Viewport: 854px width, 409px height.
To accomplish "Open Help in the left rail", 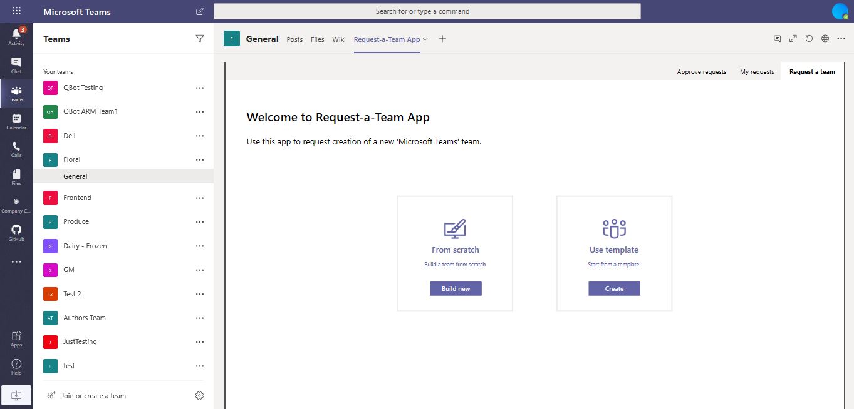I will pos(16,366).
